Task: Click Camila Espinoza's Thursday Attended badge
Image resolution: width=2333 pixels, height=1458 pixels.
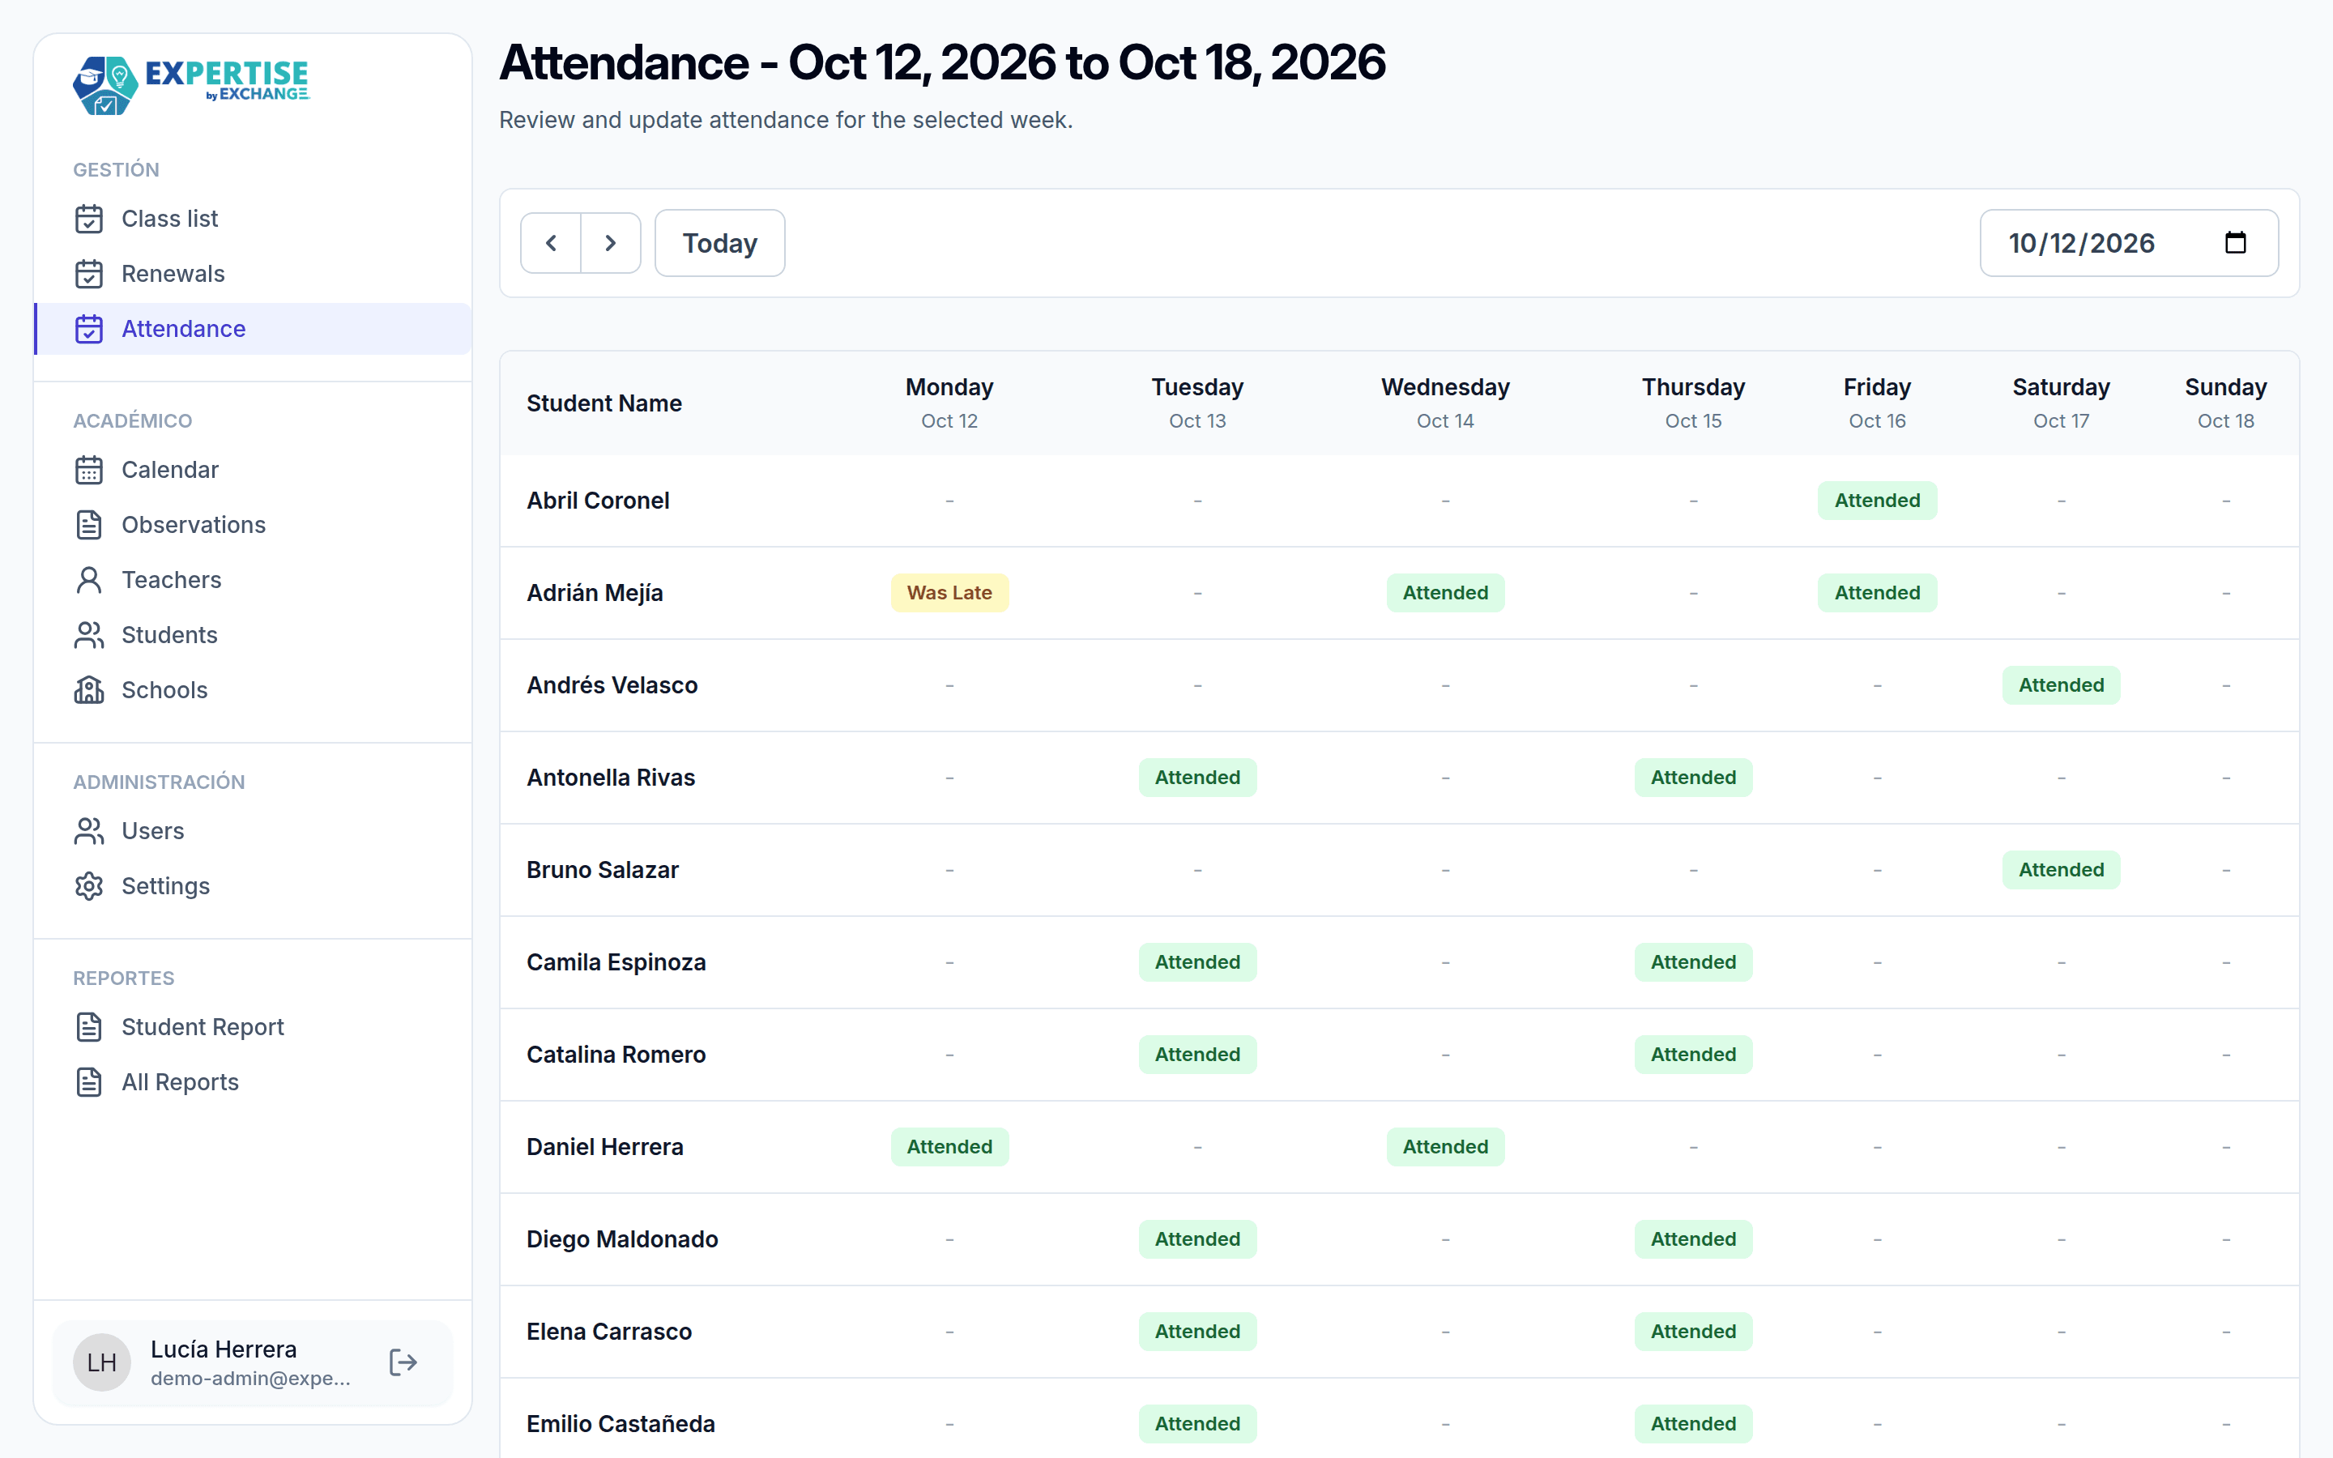Action: 1693,962
